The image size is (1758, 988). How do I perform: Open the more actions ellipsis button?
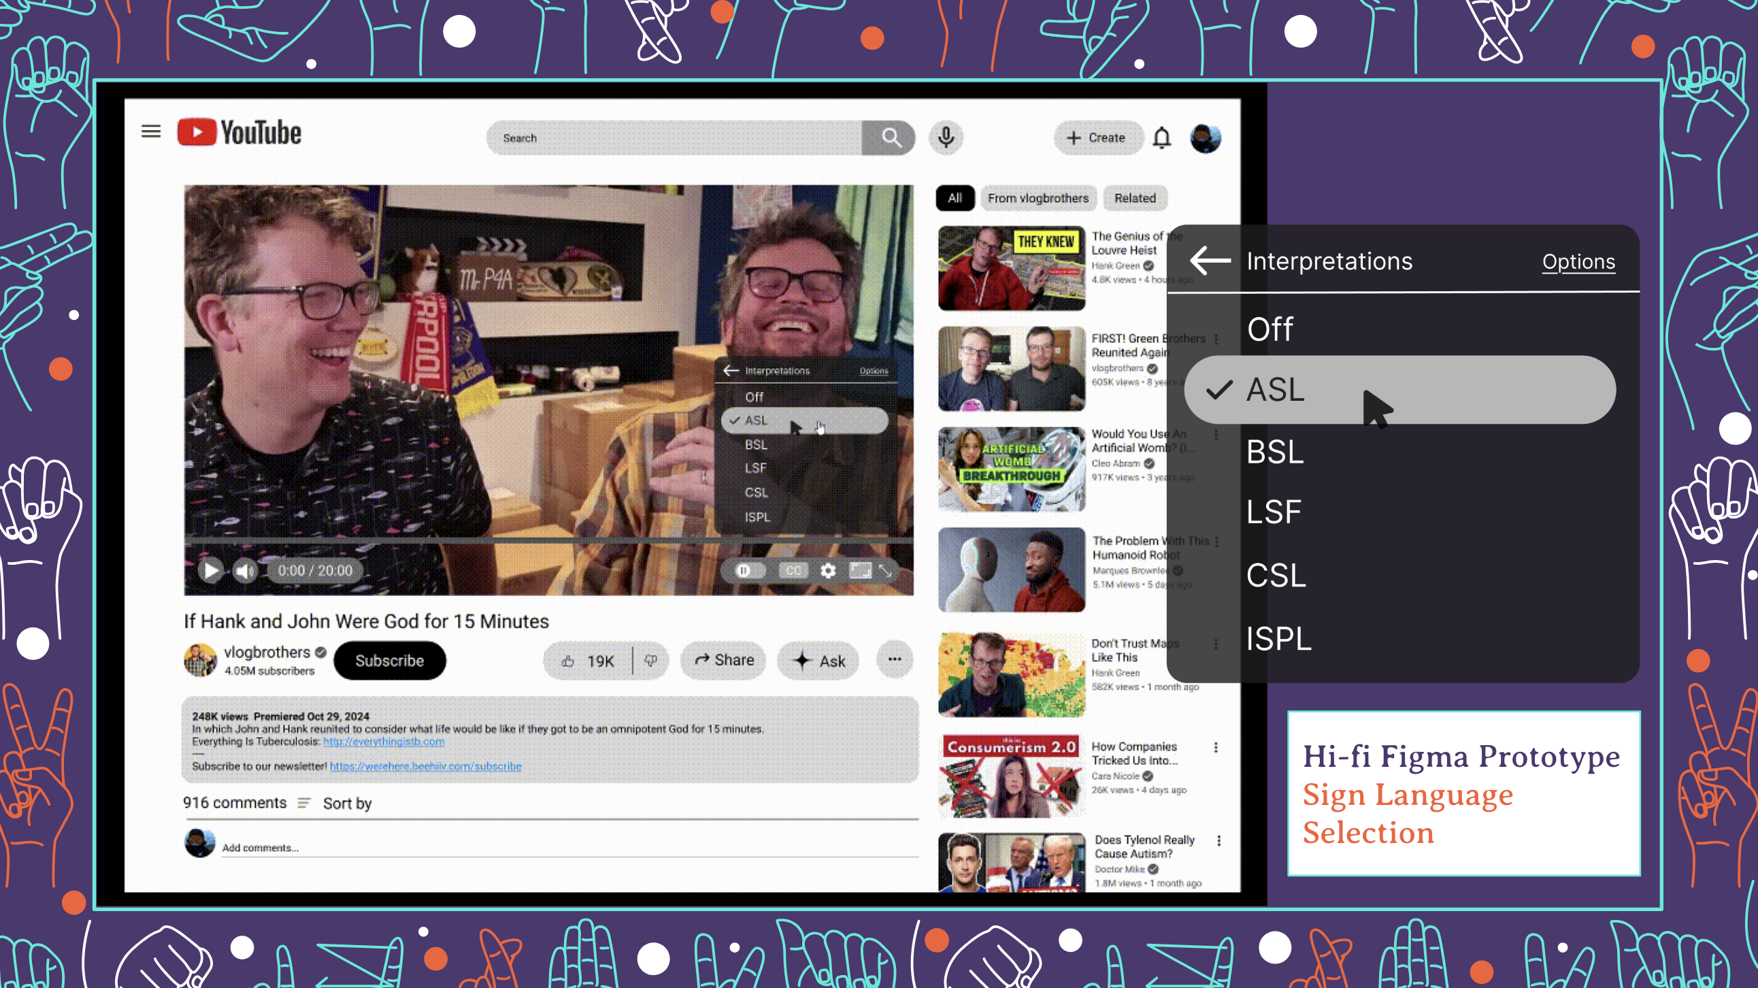pos(894,659)
